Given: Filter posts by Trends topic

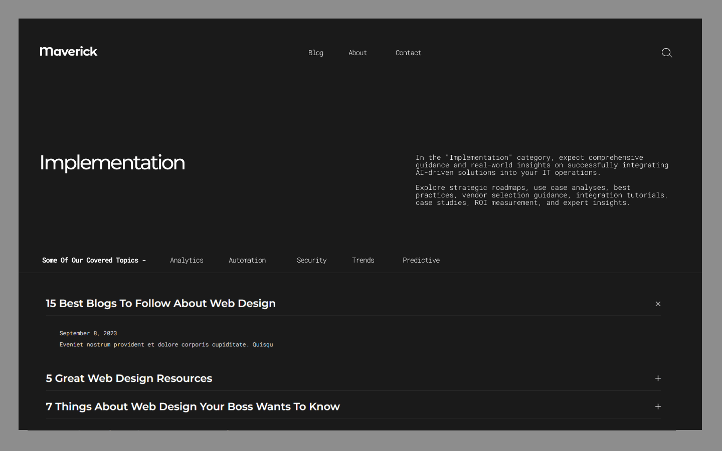Looking at the screenshot, I should [x=363, y=260].
